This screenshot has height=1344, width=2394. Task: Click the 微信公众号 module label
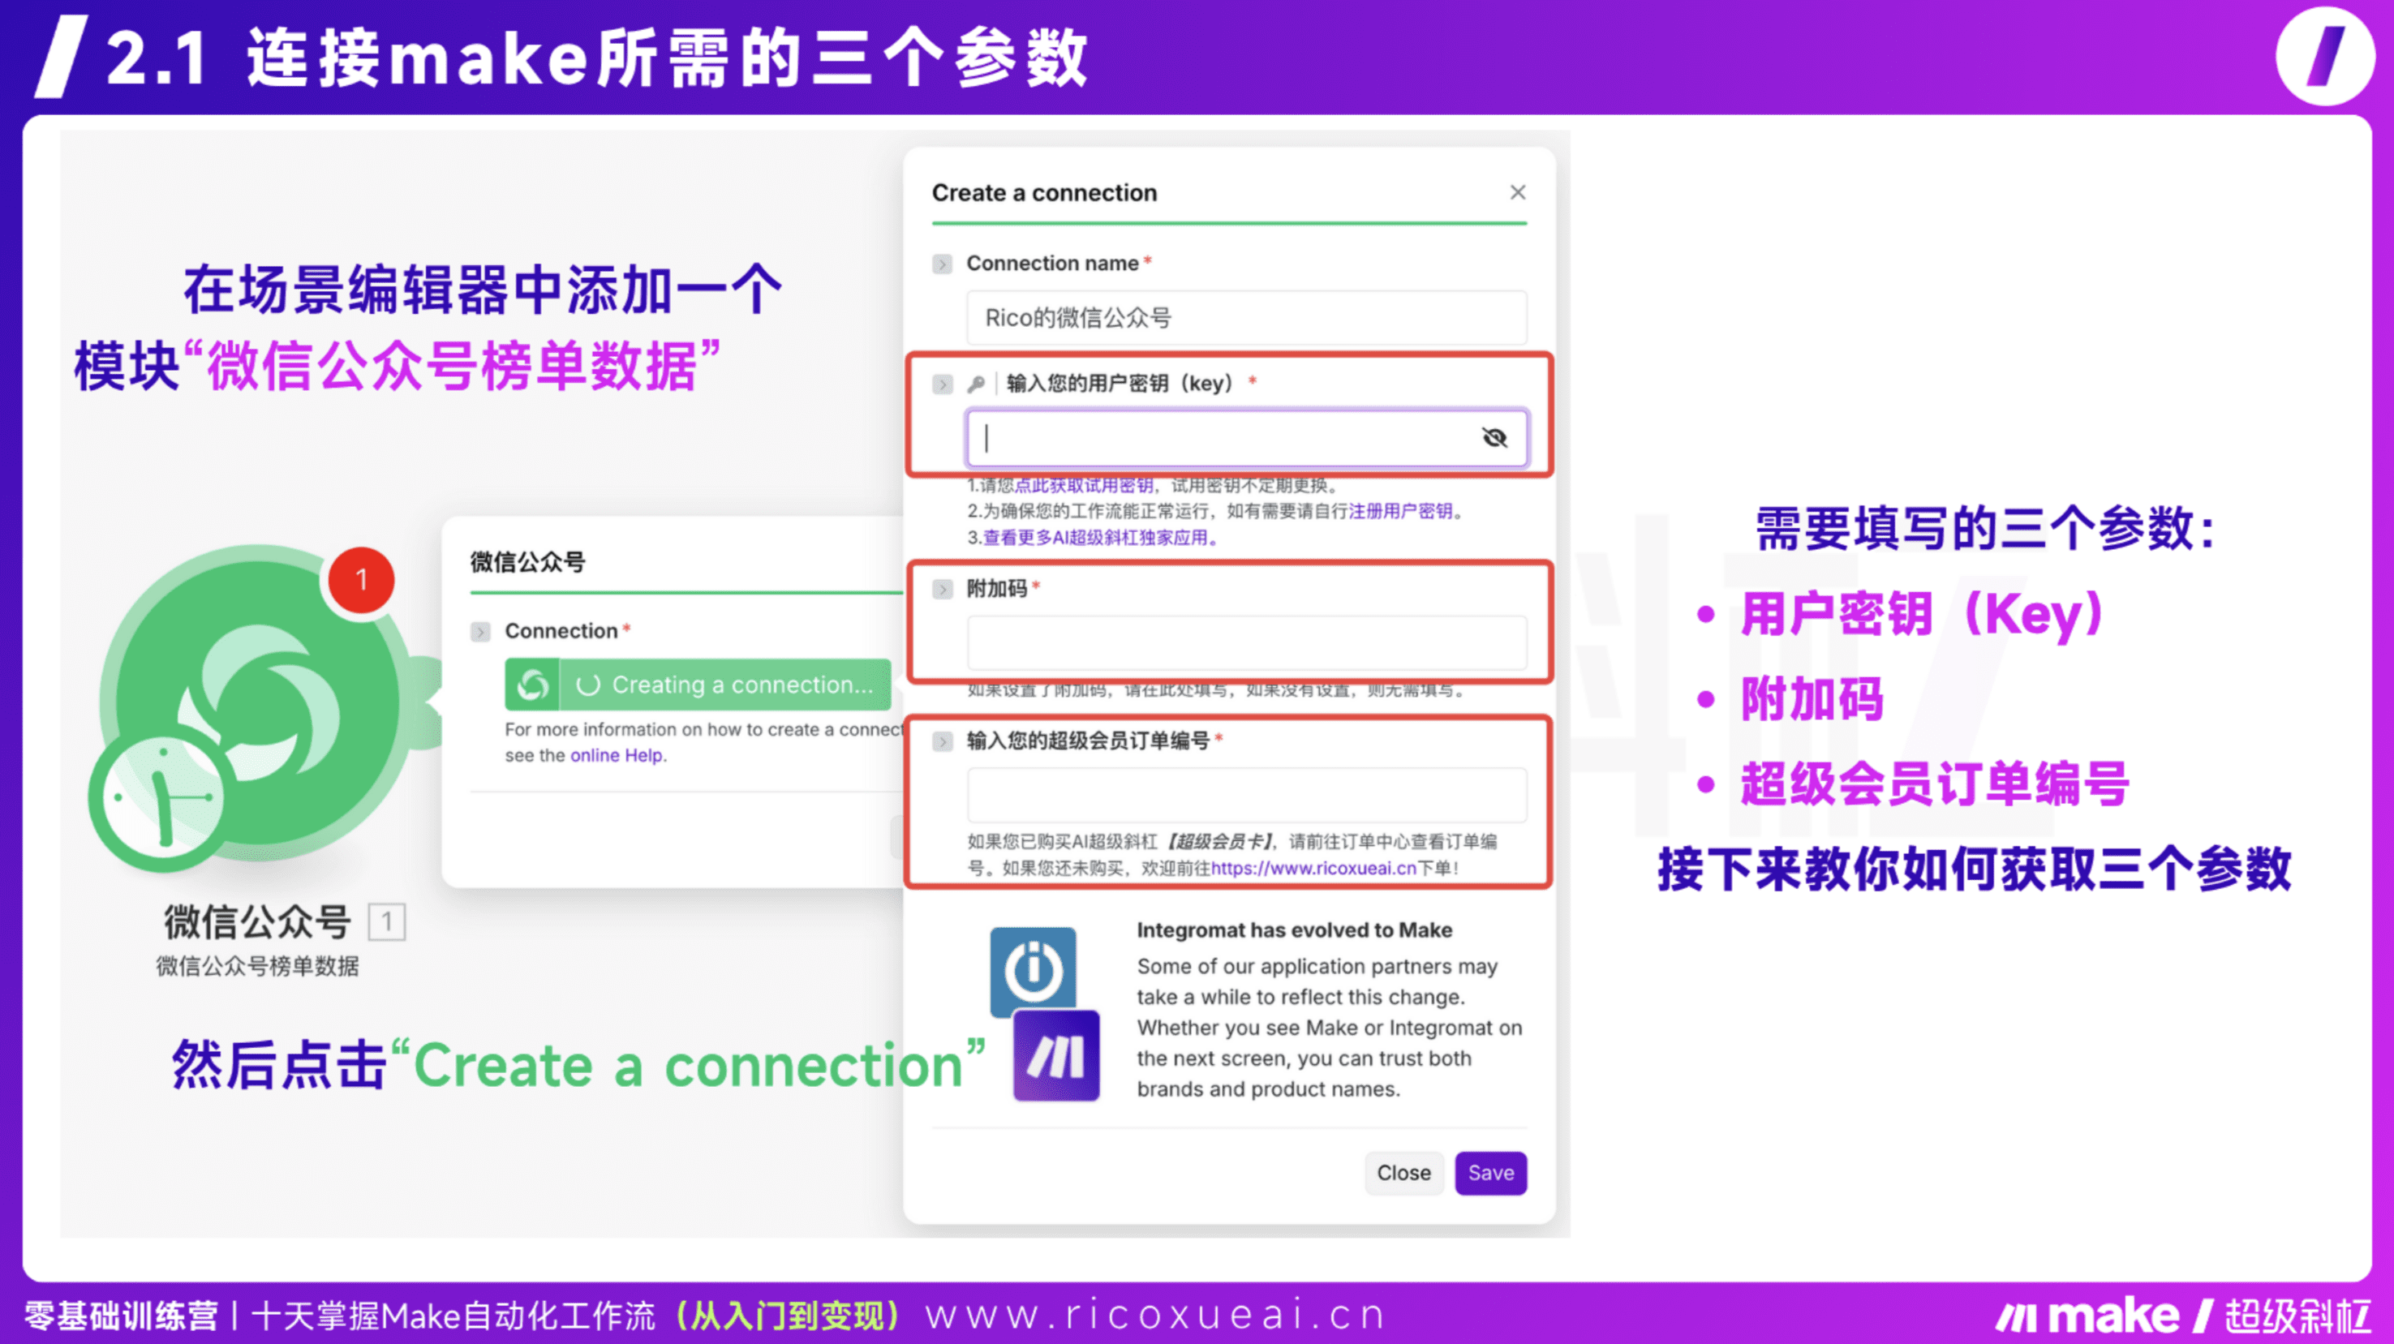[x=257, y=922]
